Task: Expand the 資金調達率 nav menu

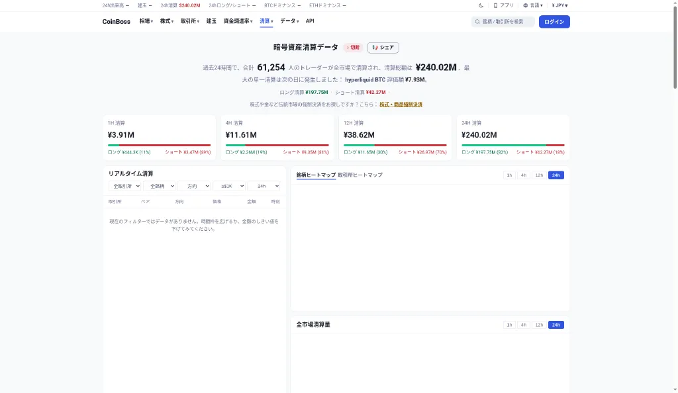Action: pos(238,21)
